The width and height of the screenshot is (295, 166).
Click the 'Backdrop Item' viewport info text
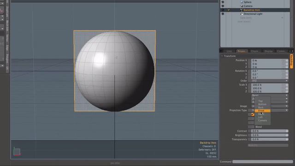pos(208,143)
